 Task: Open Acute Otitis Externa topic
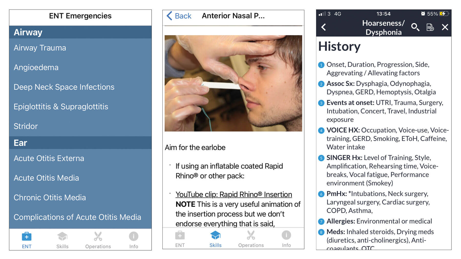49,158
